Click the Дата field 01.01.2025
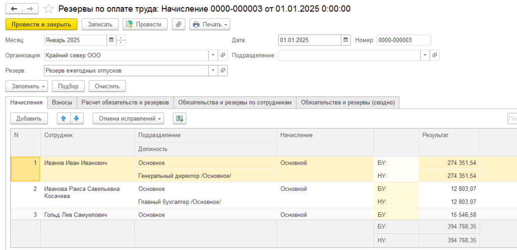517x250 pixels. coord(309,40)
